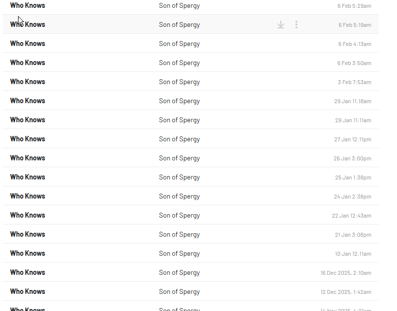Select the Who Knows title dated 6 Feb 5:29am
397x311 pixels.
pyautogui.click(x=28, y=5)
